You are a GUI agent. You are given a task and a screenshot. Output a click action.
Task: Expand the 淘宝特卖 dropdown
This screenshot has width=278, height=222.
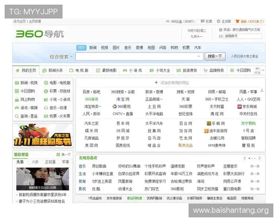pos(100,106)
